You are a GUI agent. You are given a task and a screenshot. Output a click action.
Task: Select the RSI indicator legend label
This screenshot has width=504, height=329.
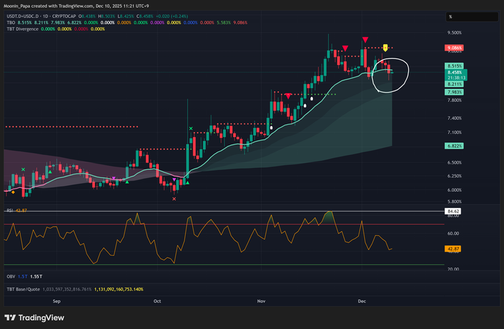coord(10,210)
